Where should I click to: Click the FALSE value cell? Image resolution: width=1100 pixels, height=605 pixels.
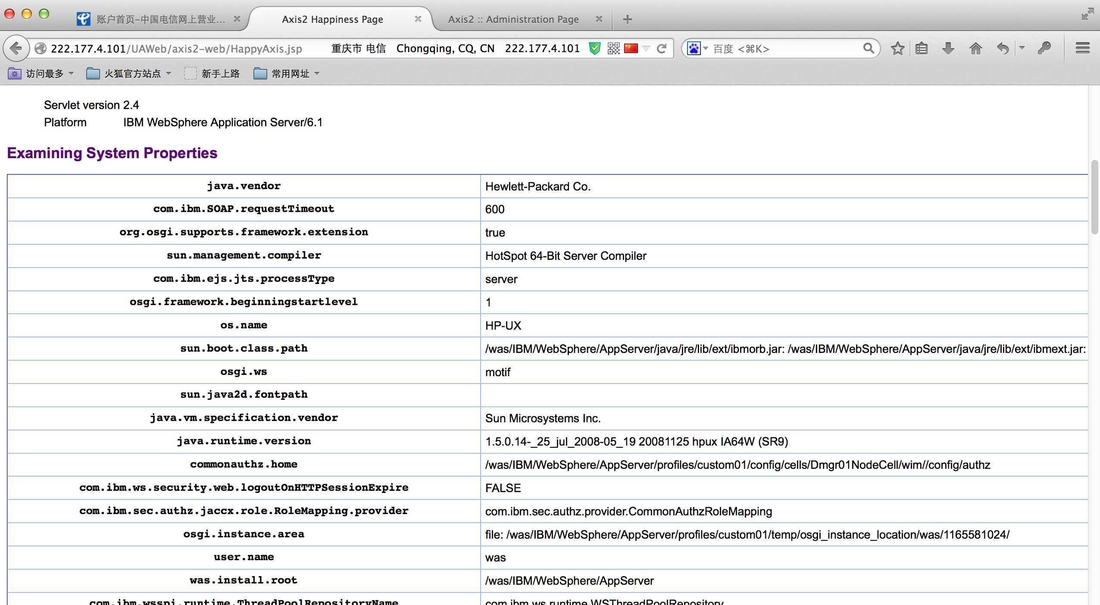[x=784, y=488]
